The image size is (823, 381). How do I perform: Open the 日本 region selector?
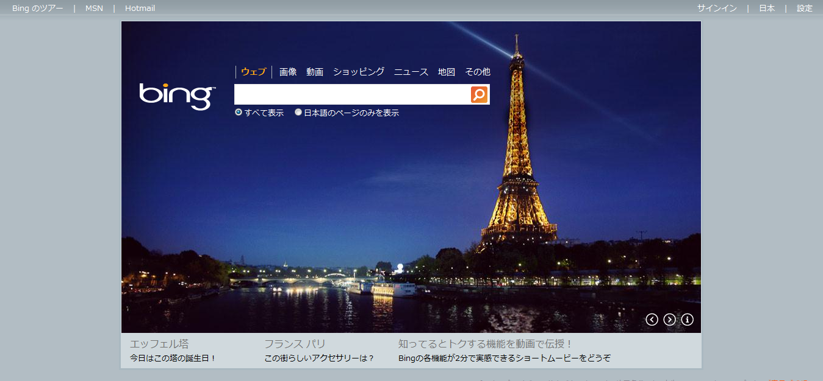766,8
